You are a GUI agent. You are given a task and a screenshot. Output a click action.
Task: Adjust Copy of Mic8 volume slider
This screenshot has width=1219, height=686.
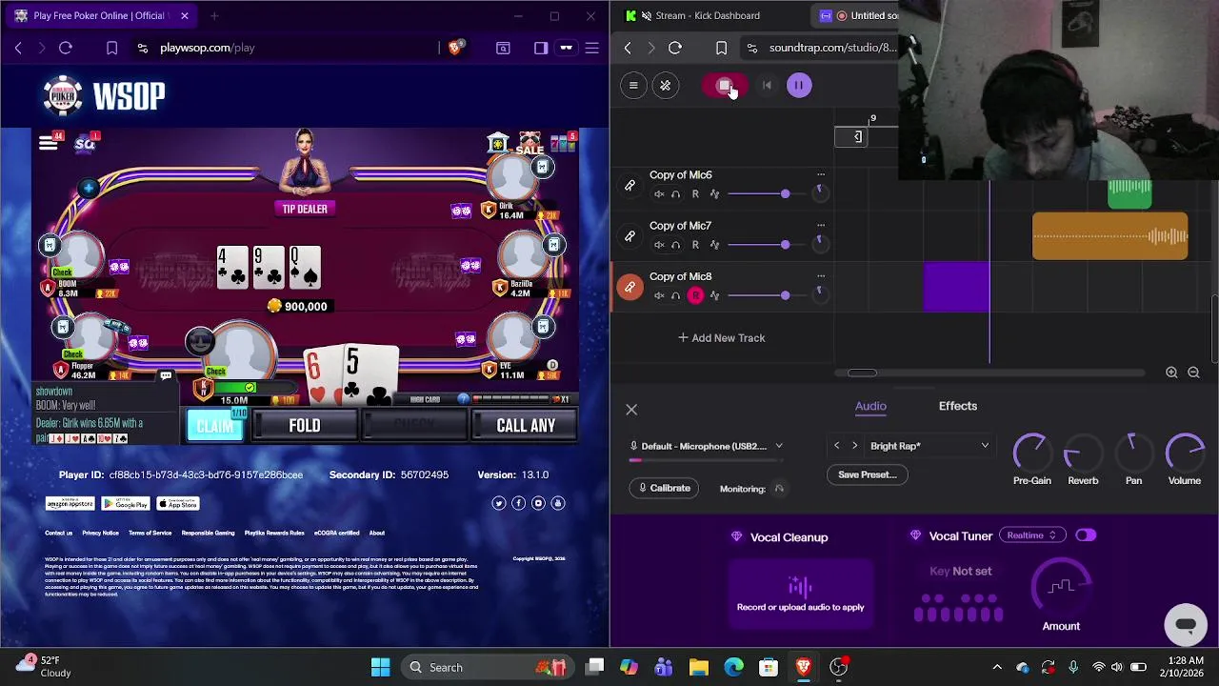[785, 295]
